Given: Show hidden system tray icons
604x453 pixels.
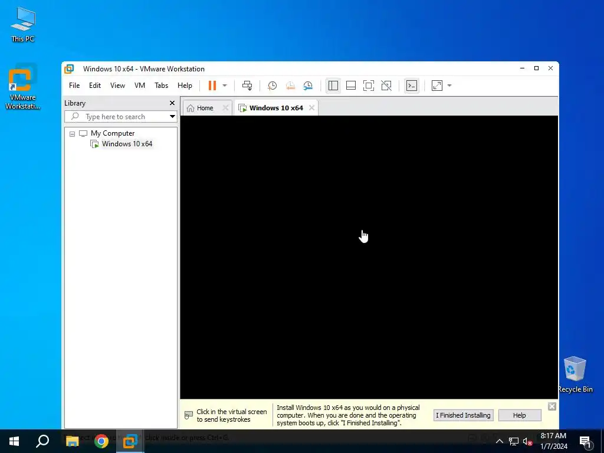Looking at the screenshot, I should point(499,441).
